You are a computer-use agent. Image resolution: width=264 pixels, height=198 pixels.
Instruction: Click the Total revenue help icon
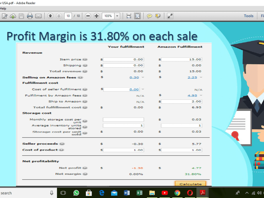pyautogui.click(x=85, y=71)
